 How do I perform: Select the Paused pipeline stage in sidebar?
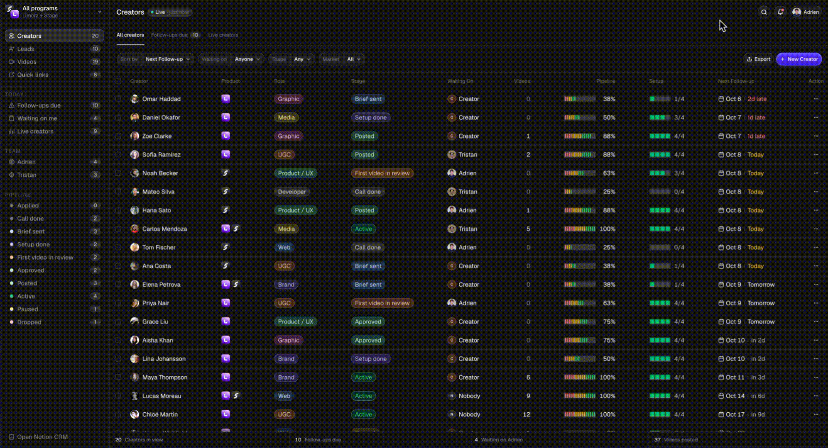point(54,309)
